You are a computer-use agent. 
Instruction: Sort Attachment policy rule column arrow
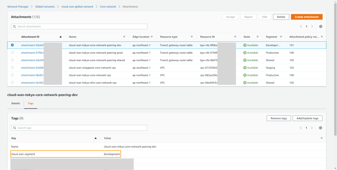[322, 37]
